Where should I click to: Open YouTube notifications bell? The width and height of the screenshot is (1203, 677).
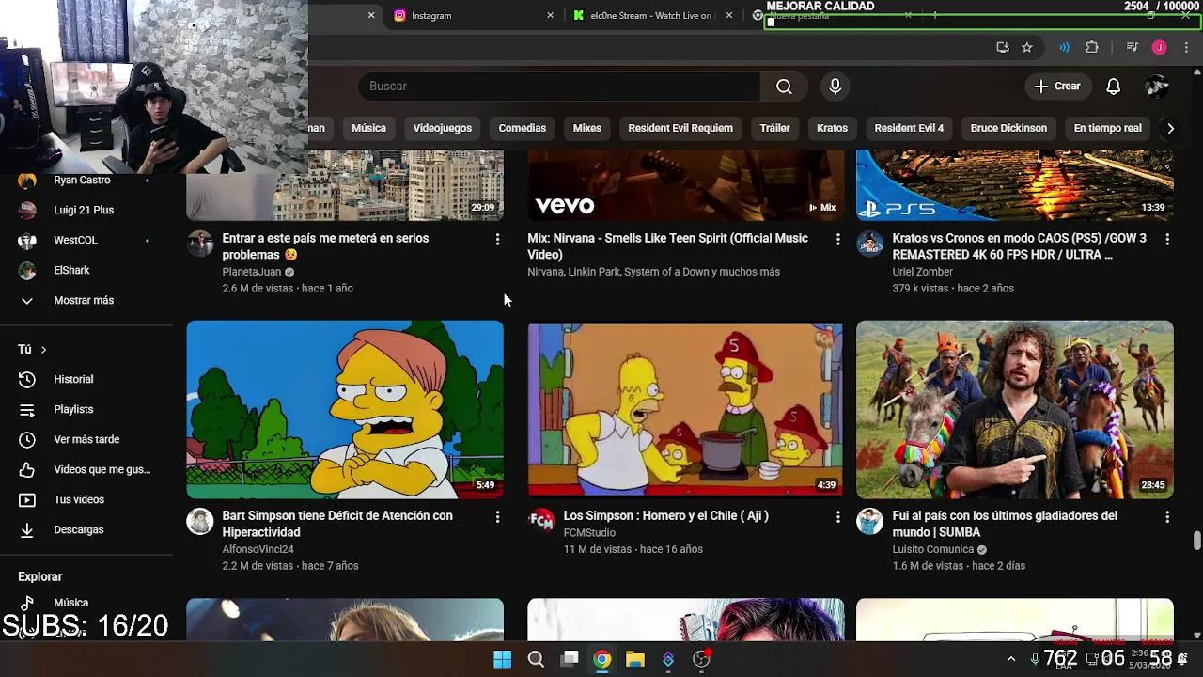(x=1113, y=87)
